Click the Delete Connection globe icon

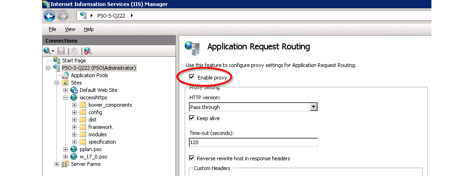[88, 51]
